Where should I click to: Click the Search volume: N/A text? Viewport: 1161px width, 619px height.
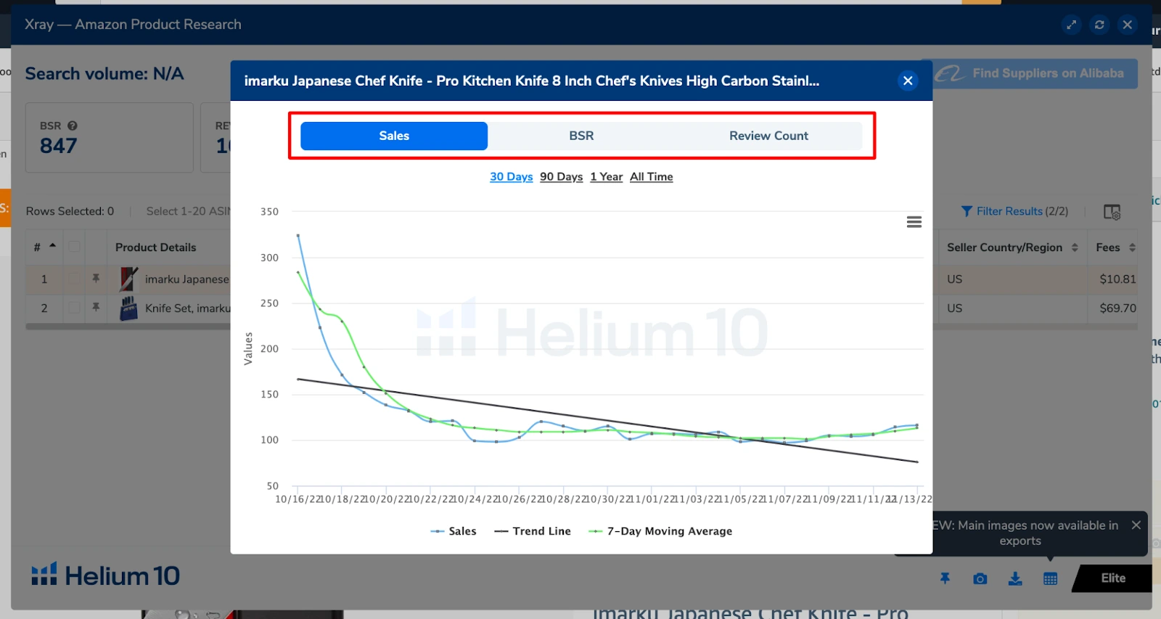pyautogui.click(x=104, y=73)
